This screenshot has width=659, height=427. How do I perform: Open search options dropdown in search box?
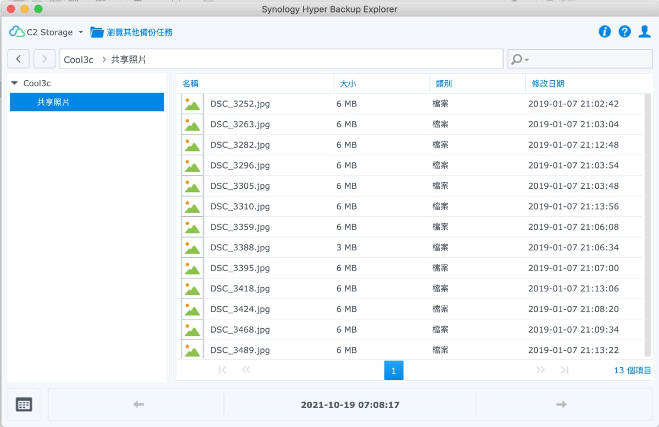(x=519, y=59)
